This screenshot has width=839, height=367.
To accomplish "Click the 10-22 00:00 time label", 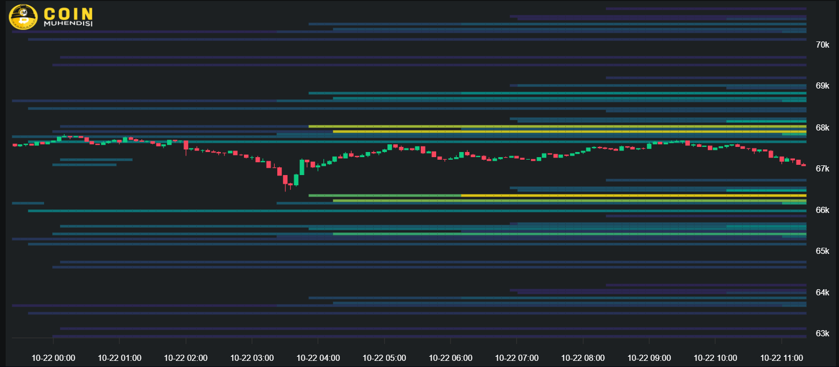I will (53, 358).
